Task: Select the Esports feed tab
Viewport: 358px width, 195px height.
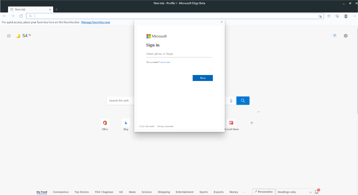Action: tap(219, 192)
